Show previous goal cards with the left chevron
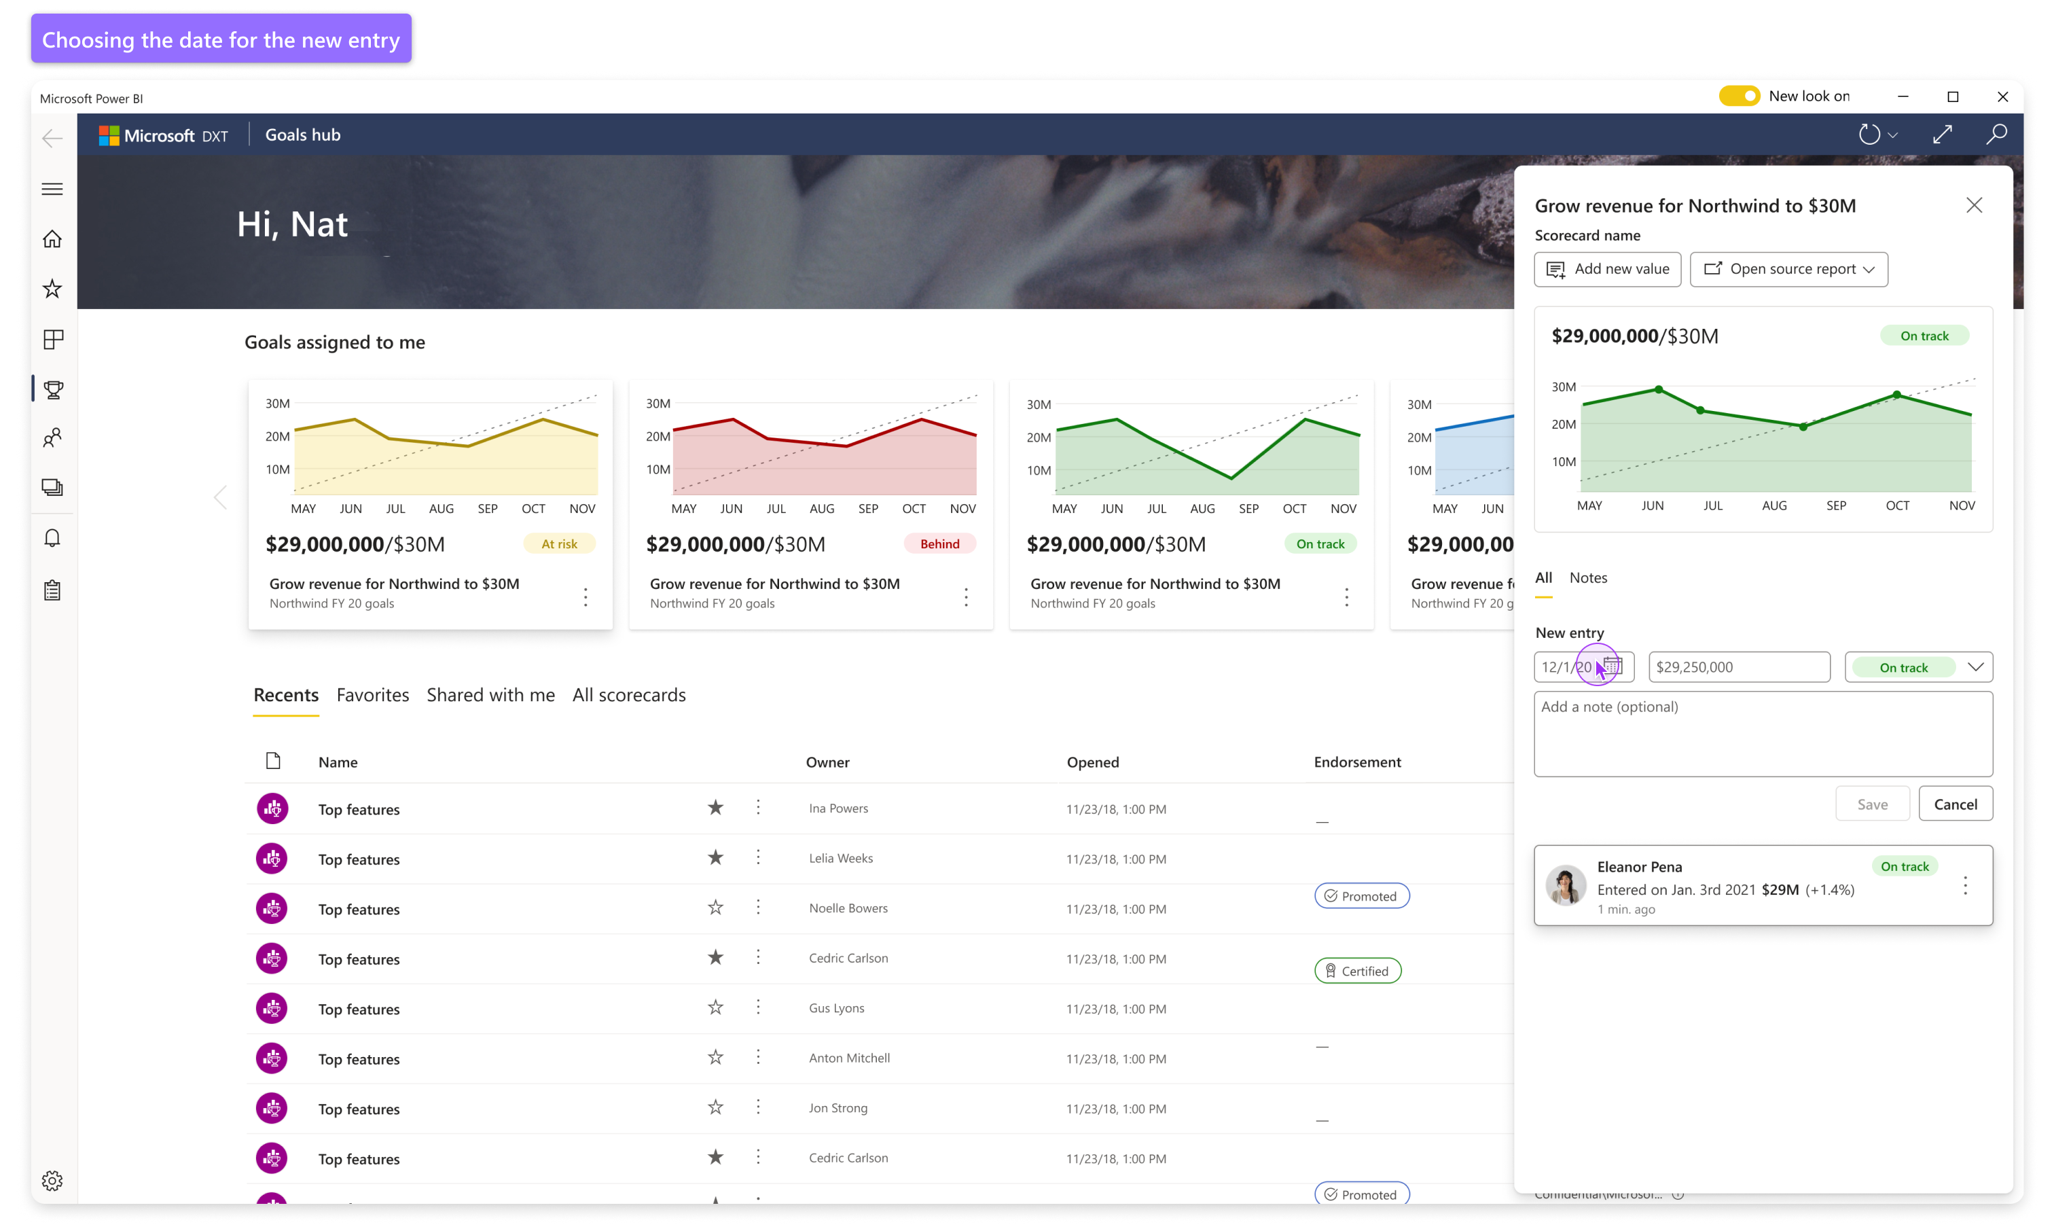Image resolution: width=2054 pixels, height=1231 pixels. click(x=221, y=498)
